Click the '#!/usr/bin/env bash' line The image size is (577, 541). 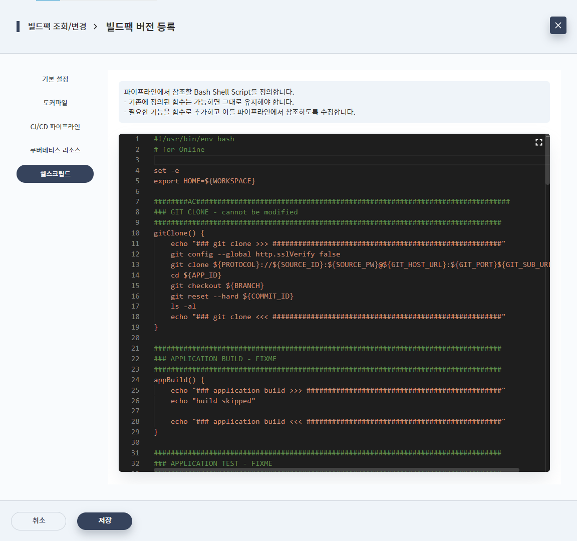194,139
